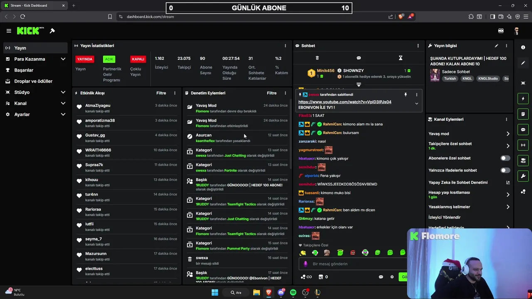The height and width of the screenshot is (299, 532).
Task: Click Filtre in Denetim Eylemleri panel
Action: click(272, 93)
